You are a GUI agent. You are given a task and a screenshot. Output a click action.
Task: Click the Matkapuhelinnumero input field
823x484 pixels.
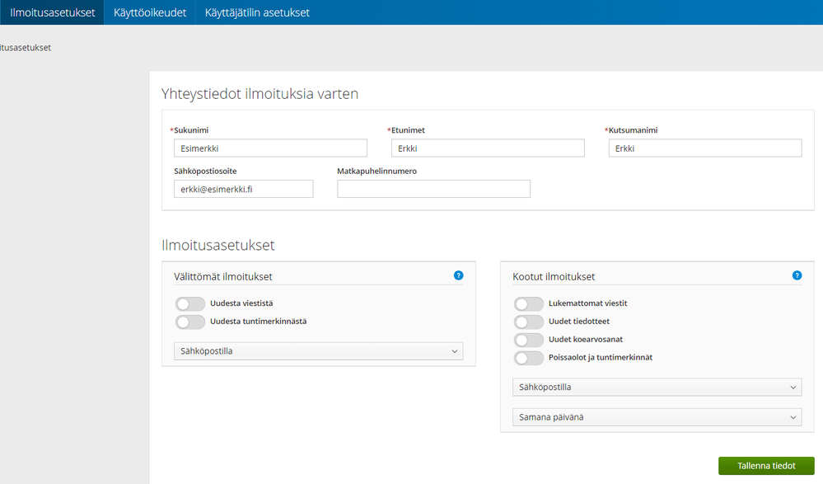(433, 189)
